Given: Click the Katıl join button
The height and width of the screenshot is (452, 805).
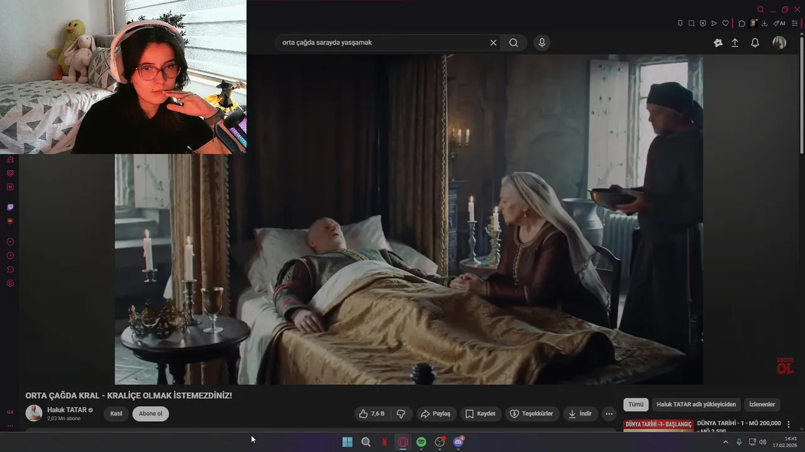Looking at the screenshot, I should coord(116,414).
